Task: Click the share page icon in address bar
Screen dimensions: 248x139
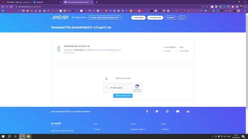Action: [203, 7]
